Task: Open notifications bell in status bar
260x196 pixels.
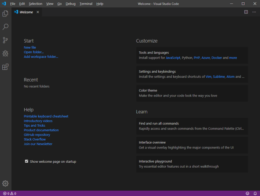Action: (255, 193)
